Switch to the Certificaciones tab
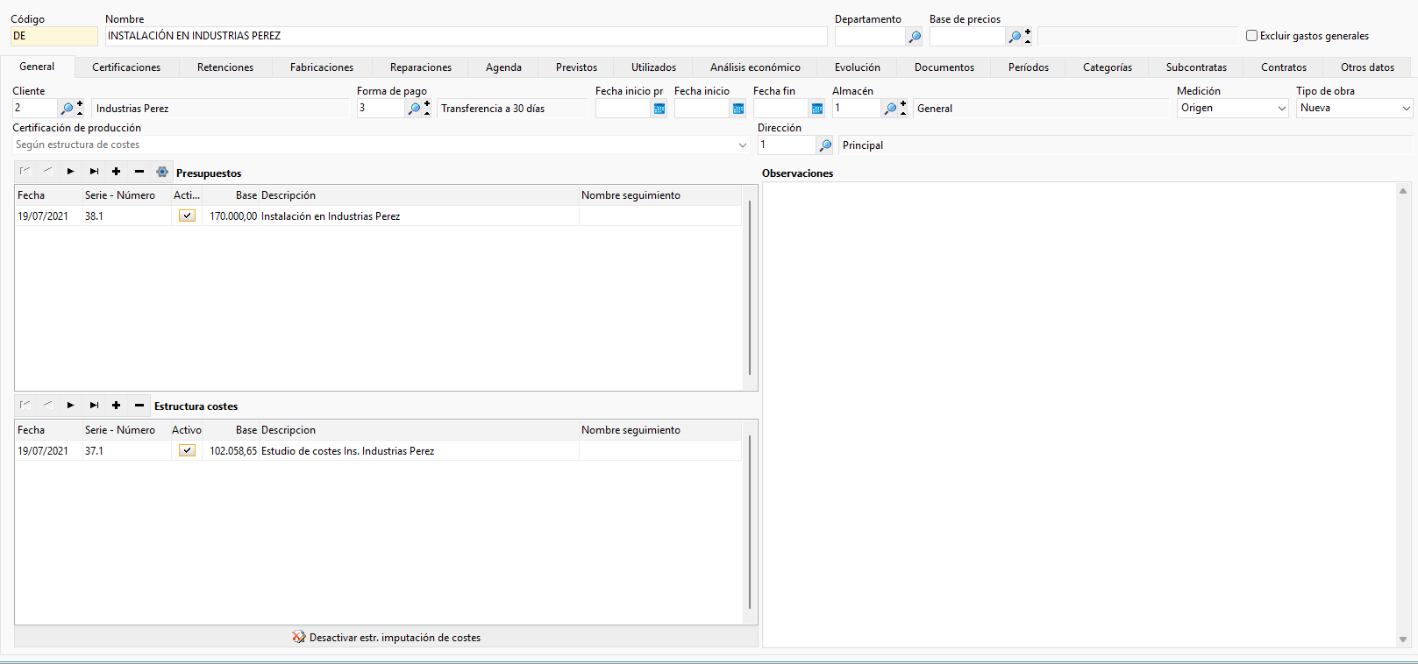 pos(126,67)
